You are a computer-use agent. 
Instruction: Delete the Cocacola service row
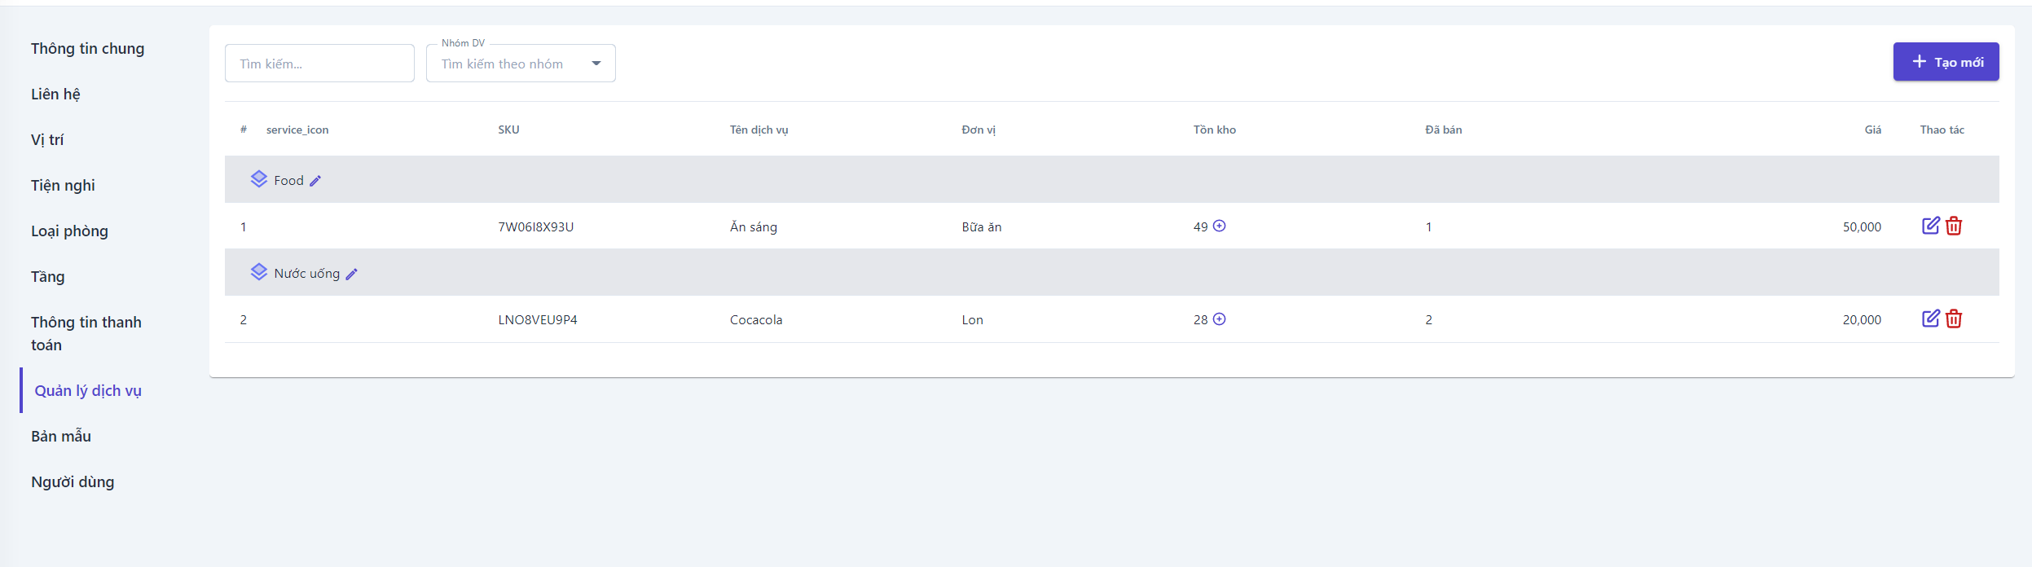tap(1954, 319)
